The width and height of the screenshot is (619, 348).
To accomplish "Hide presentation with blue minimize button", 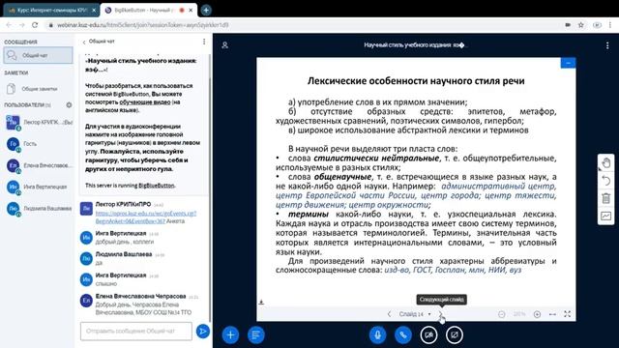I will pos(568,63).
